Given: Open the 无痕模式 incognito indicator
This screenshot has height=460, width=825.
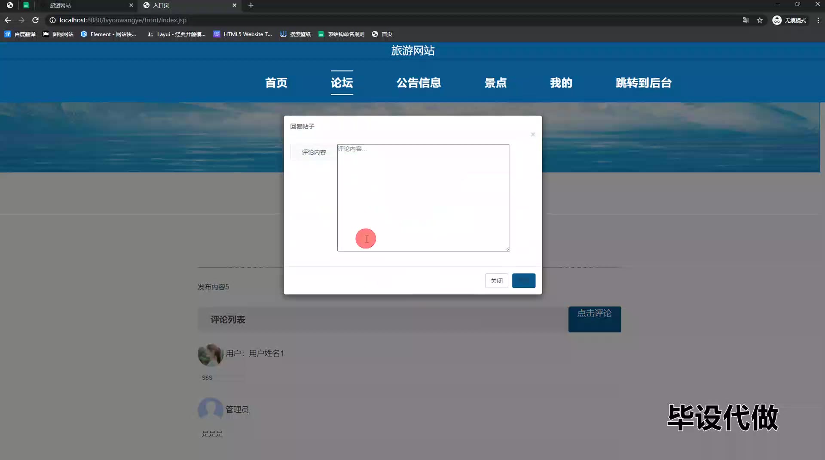Looking at the screenshot, I should click(790, 20).
